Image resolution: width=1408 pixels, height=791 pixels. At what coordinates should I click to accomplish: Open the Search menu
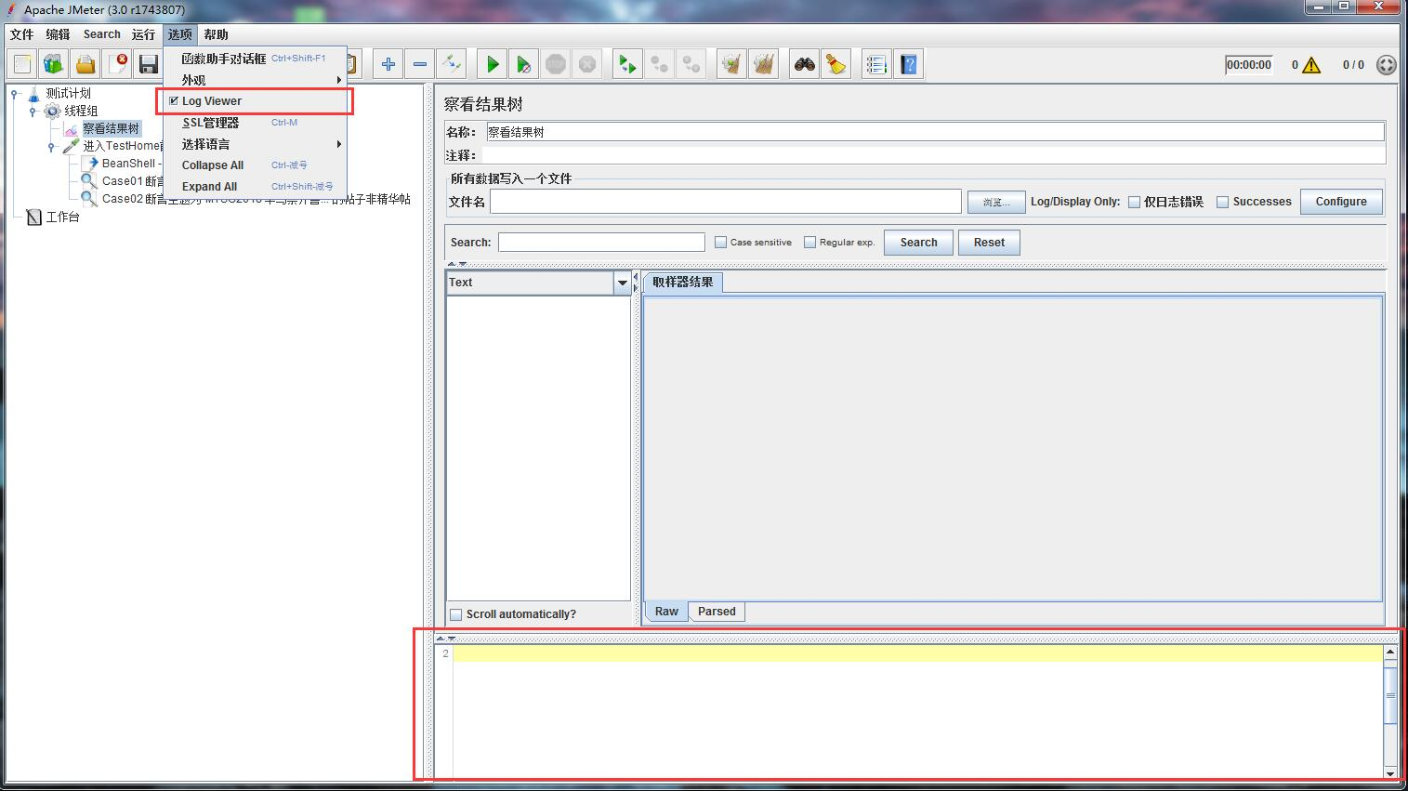(101, 34)
